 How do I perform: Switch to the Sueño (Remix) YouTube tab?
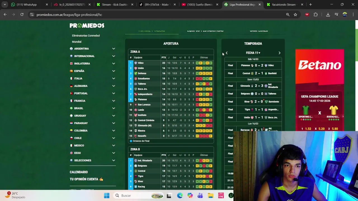point(200,4)
